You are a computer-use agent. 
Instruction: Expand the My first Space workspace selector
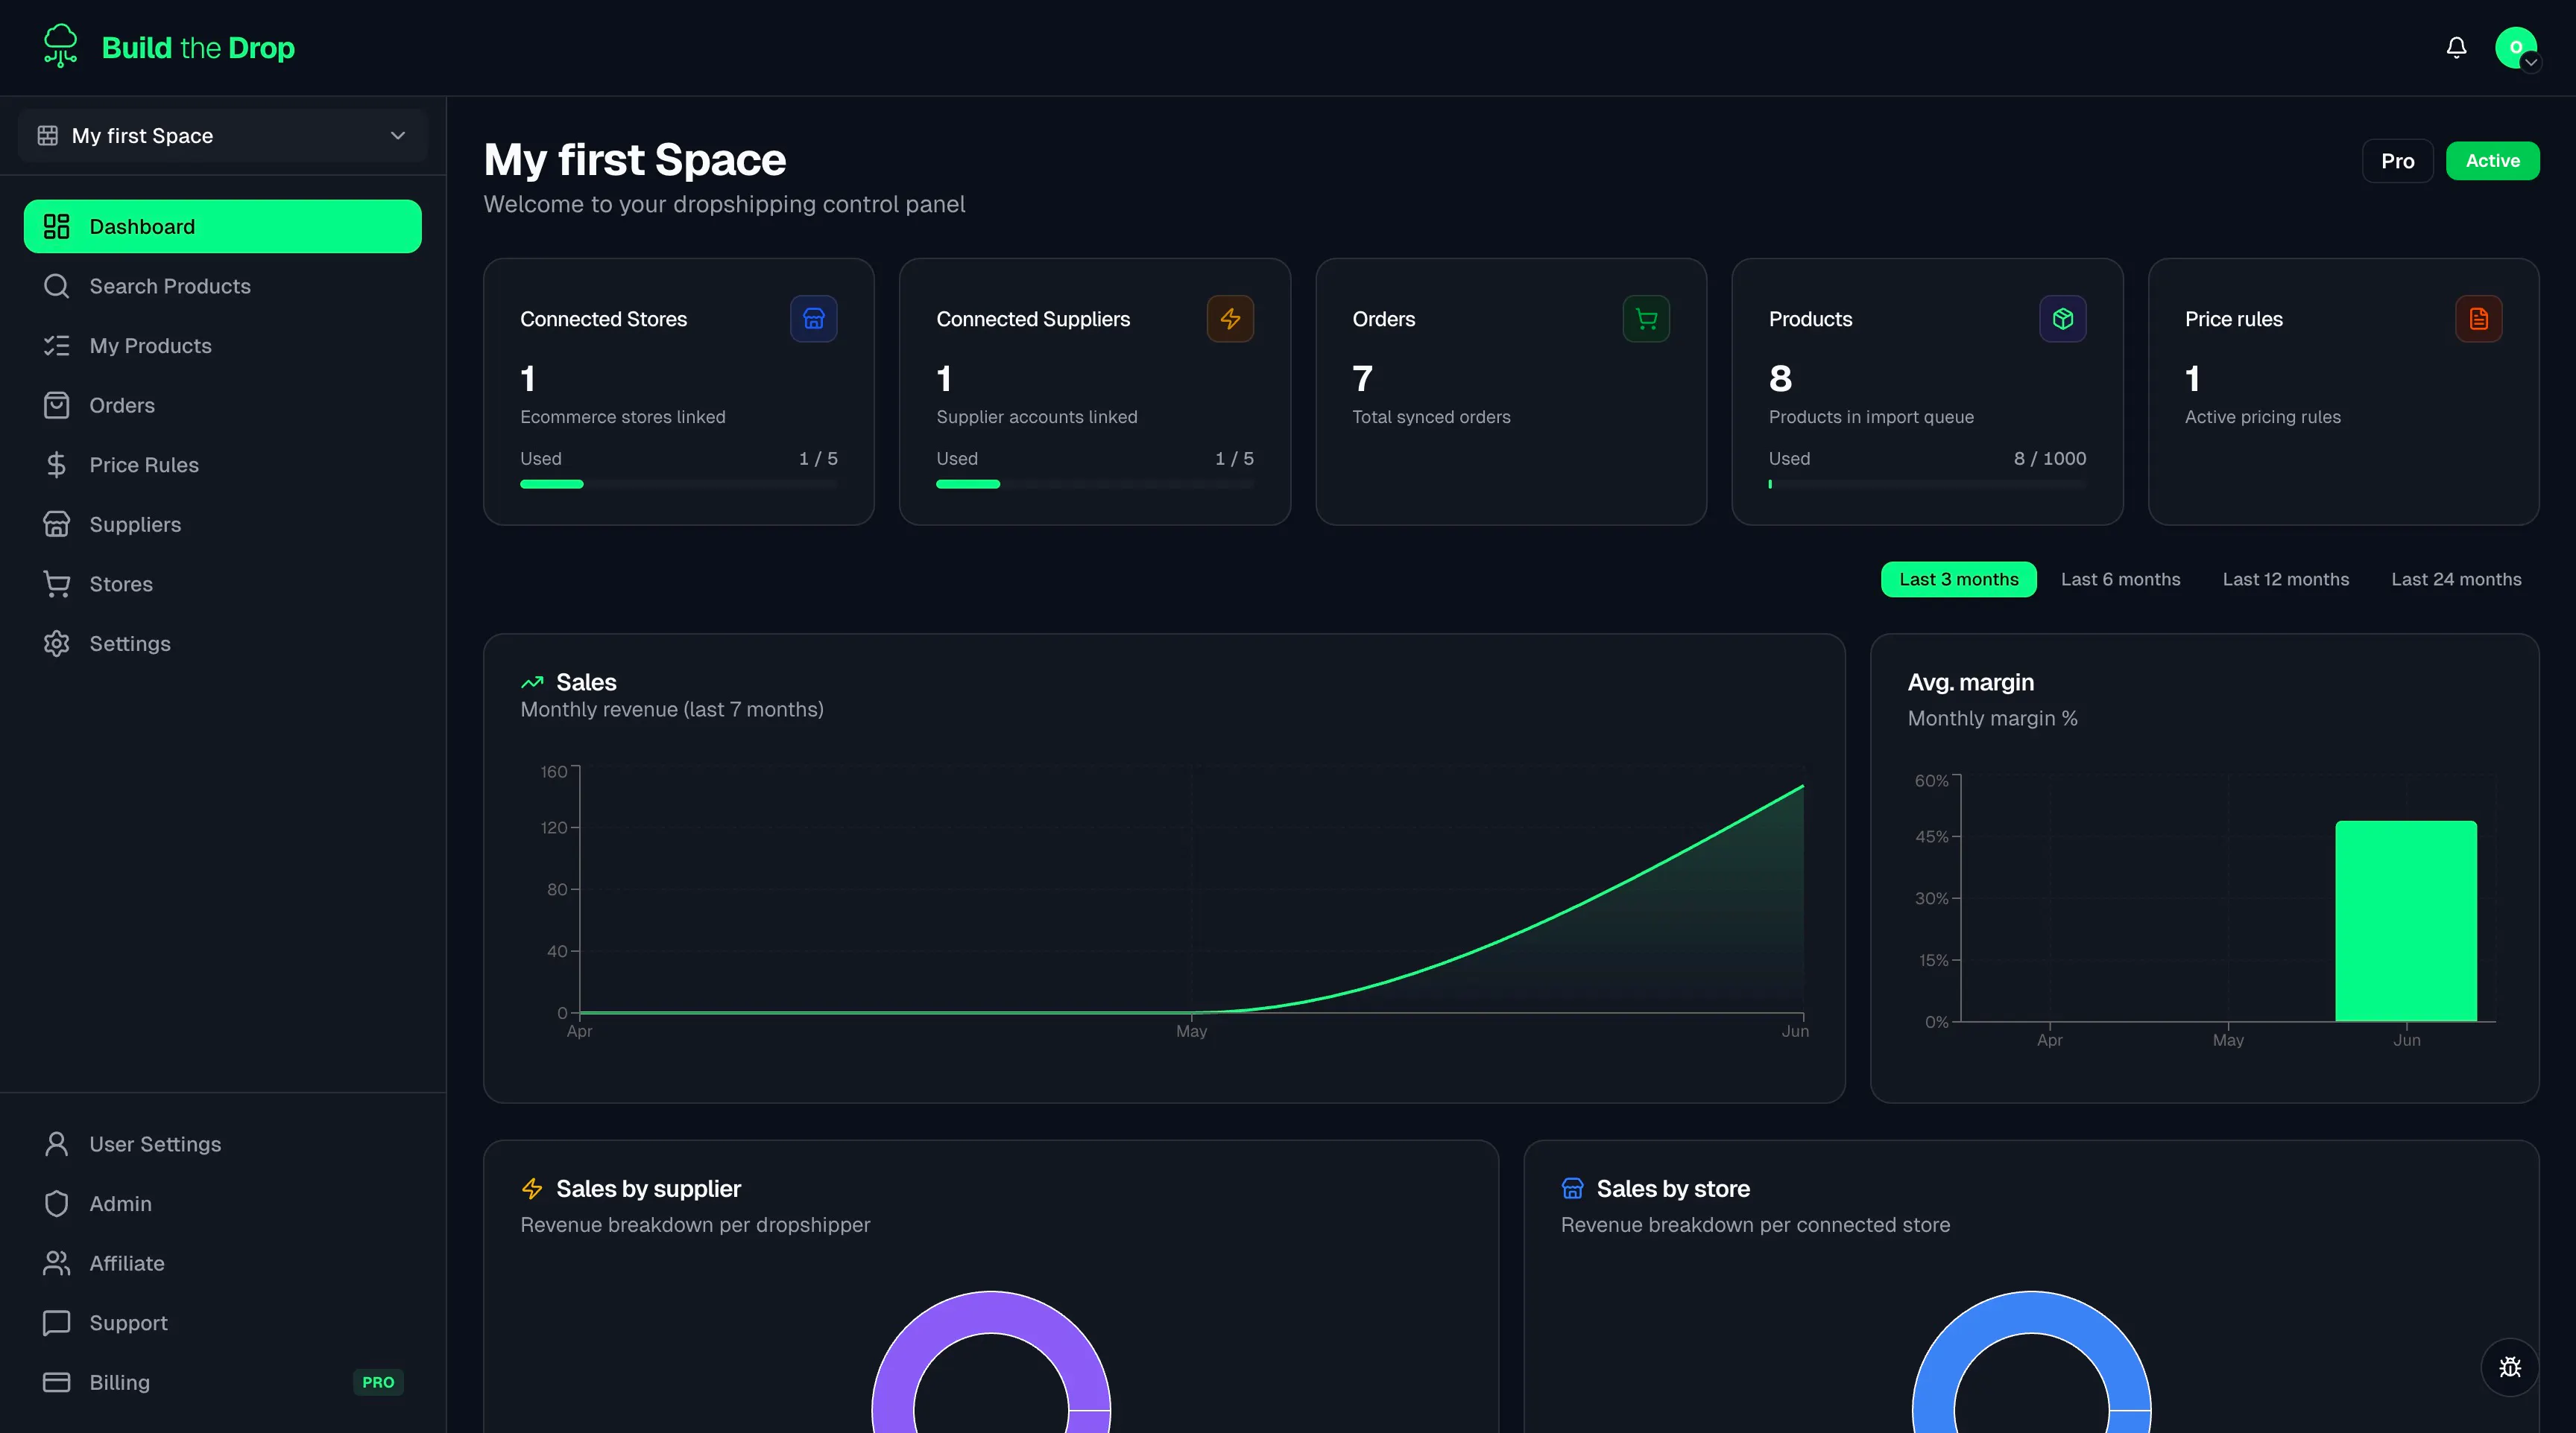[223, 136]
